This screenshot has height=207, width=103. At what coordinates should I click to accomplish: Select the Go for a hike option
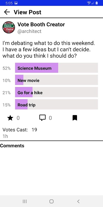56,92
